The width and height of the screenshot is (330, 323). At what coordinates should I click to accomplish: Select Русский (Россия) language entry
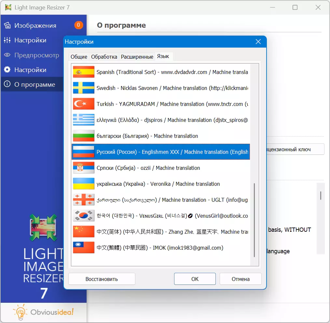(161, 152)
